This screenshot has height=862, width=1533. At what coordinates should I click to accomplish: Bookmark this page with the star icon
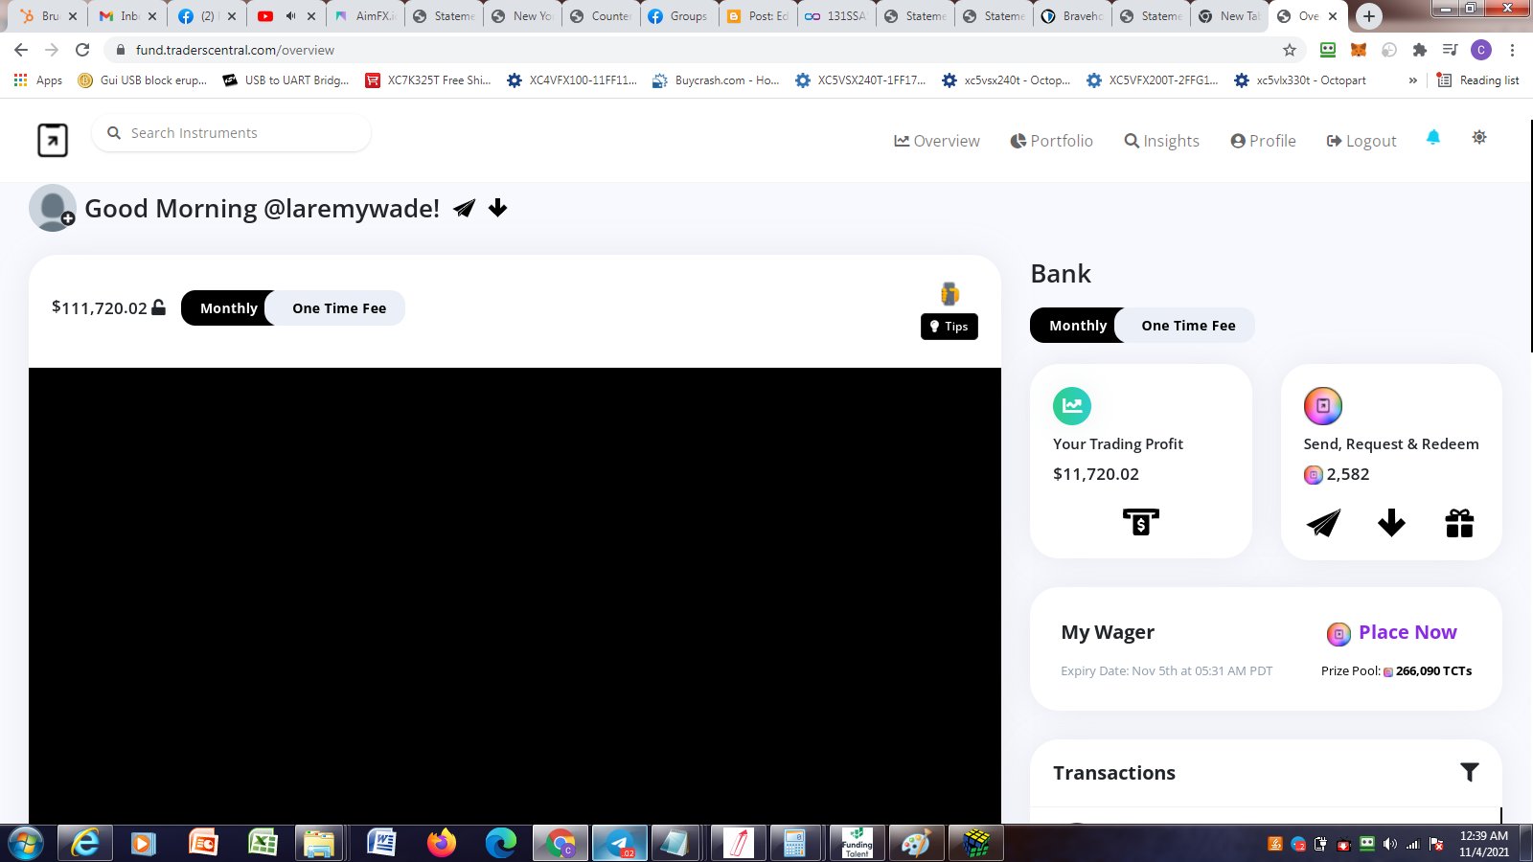pos(1290,50)
